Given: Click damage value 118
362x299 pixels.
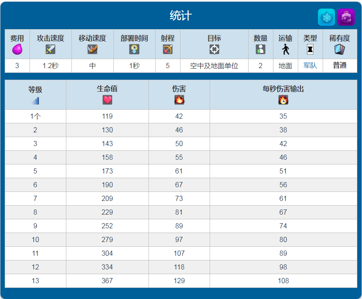Looking at the screenshot, I should 179,267.
